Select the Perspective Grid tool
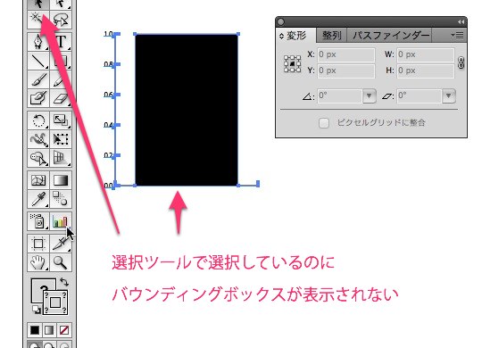The image size is (482, 348). click(x=61, y=158)
